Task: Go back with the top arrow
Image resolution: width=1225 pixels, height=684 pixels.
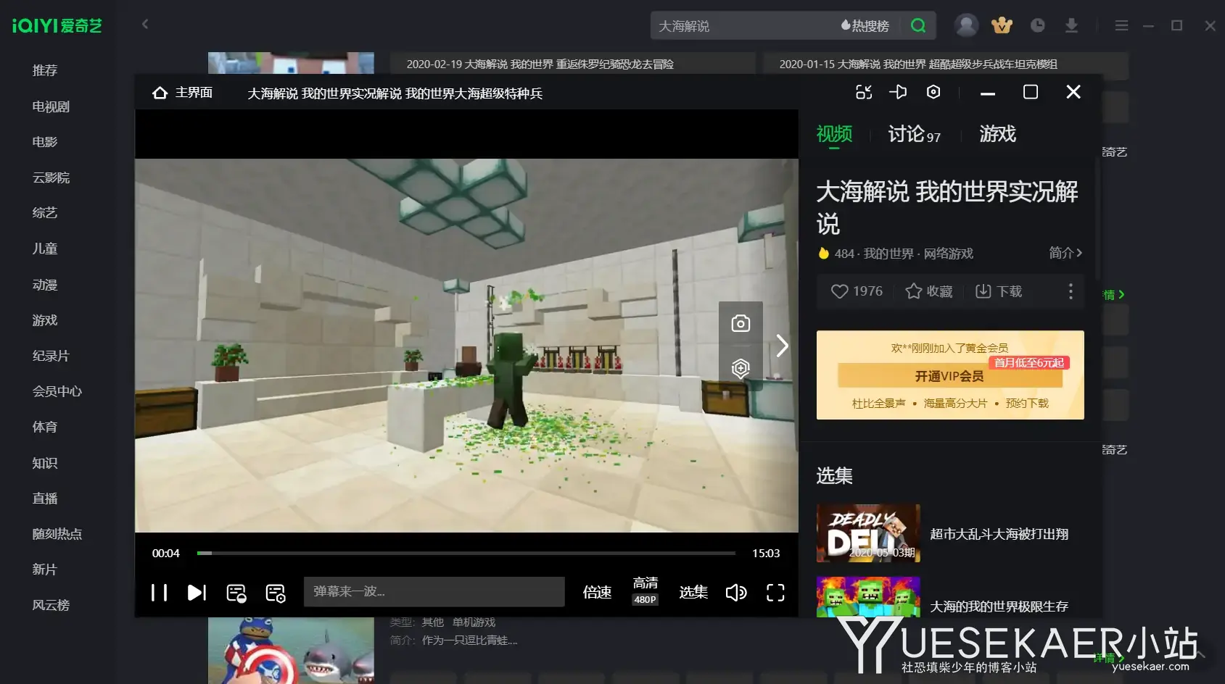Action: pos(145,24)
